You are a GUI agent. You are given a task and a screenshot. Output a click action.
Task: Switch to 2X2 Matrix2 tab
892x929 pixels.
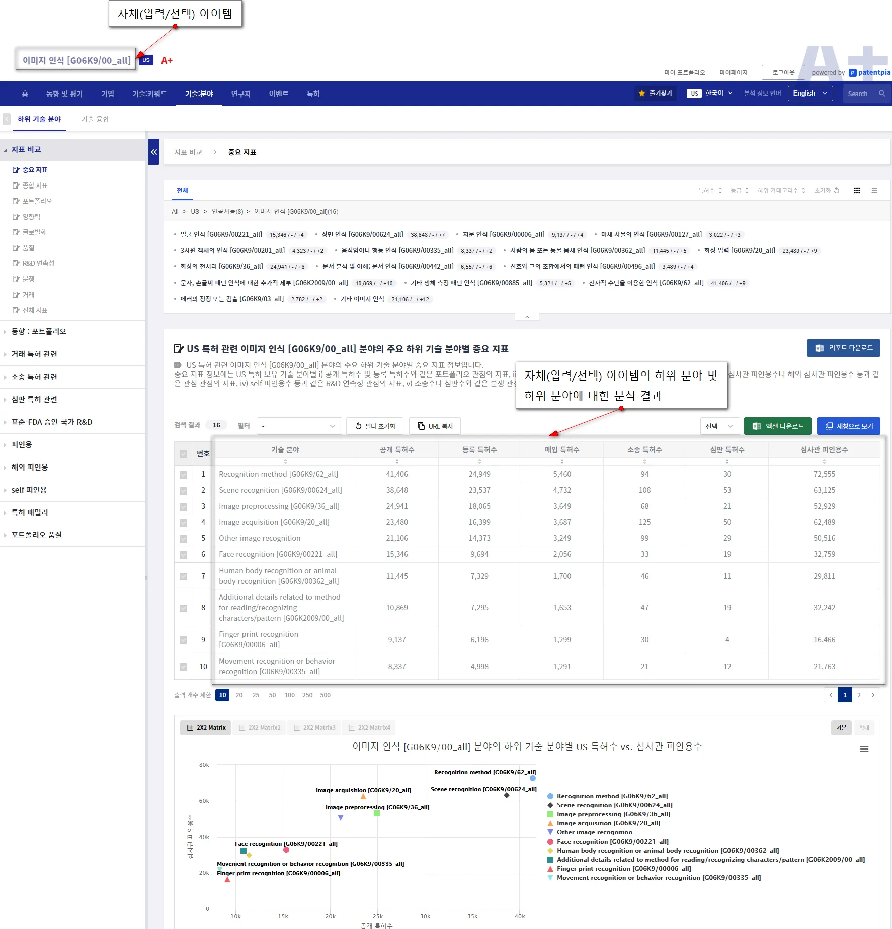(259, 728)
